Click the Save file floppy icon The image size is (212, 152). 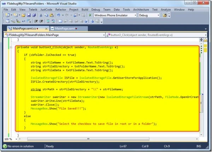(29, 15)
